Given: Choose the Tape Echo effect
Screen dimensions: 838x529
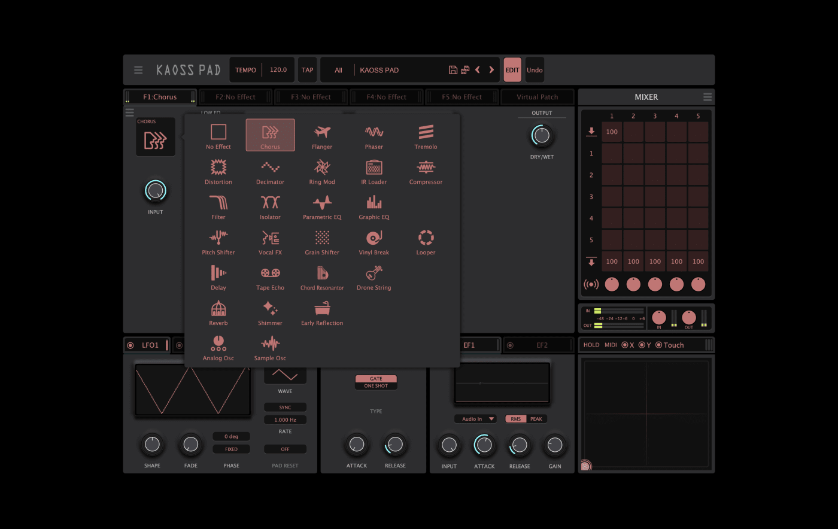Looking at the screenshot, I should coord(270,276).
